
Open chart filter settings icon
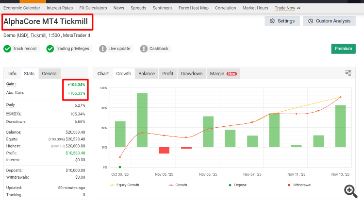coord(348,73)
